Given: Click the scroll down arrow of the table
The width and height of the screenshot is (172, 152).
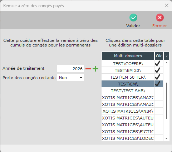Looking at the screenshot, I should [167, 138].
